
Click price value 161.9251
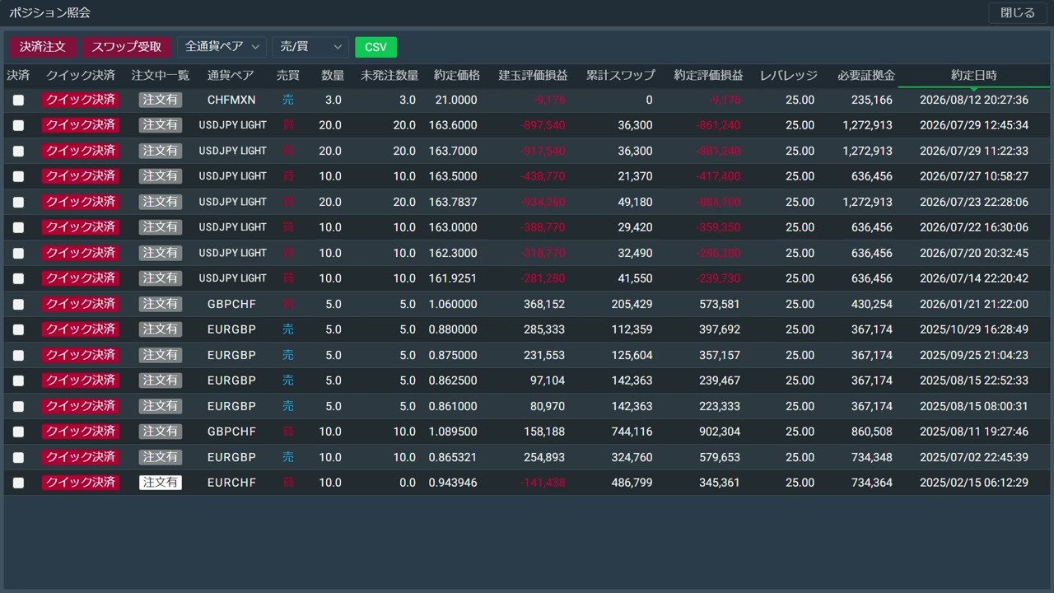pos(453,278)
